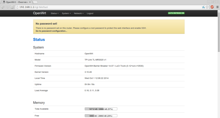The image size is (220, 118).
Task: Click the Uptime label
Action: click(x=38, y=84)
